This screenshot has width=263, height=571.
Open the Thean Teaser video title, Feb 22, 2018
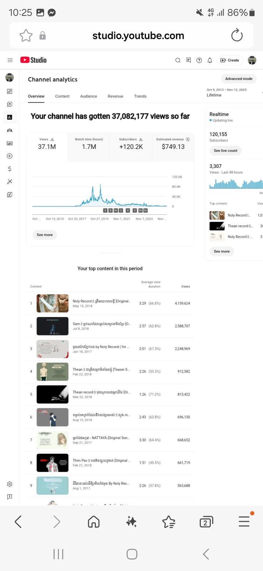click(x=101, y=369)
